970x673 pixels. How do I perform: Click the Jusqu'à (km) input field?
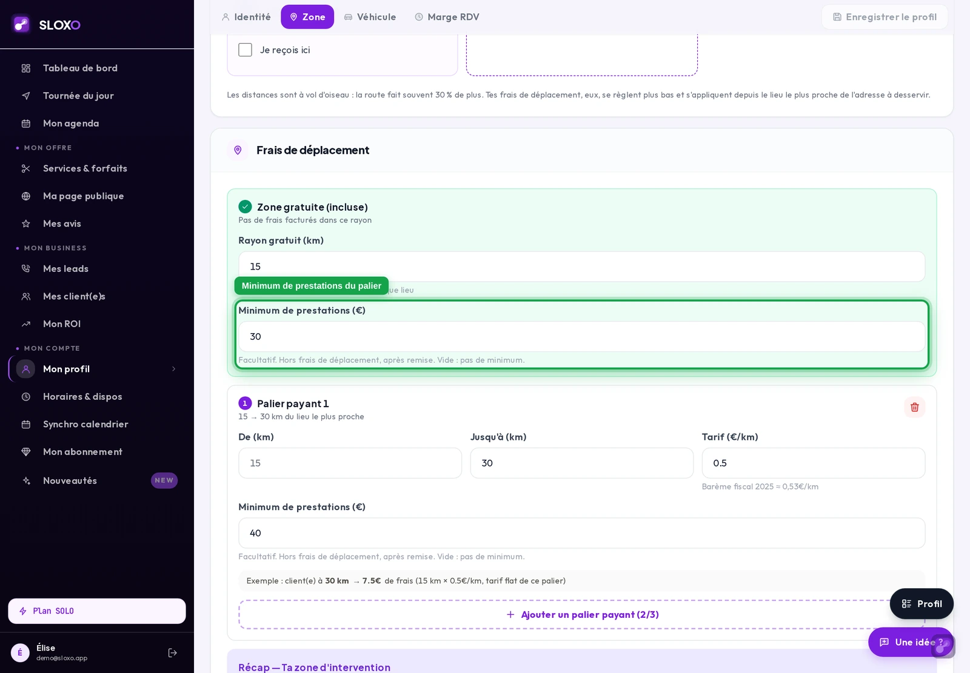(x=581, y=463)
